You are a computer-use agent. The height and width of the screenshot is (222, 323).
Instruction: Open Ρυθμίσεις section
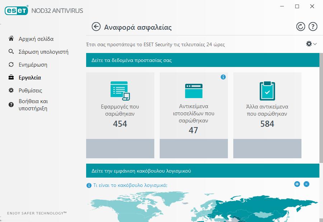click(x=30, y=91)
